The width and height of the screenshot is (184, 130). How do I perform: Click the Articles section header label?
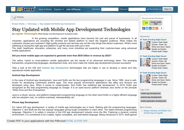point(20,17)
